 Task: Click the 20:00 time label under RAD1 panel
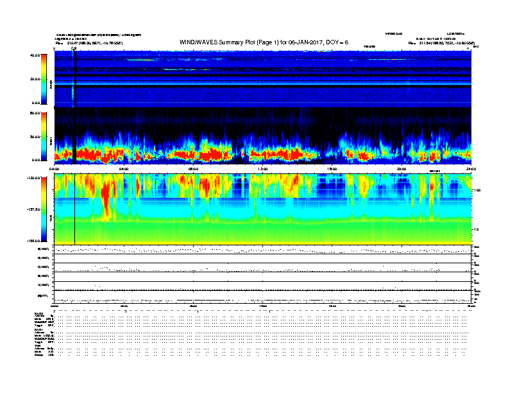click(x=402, y=169)
